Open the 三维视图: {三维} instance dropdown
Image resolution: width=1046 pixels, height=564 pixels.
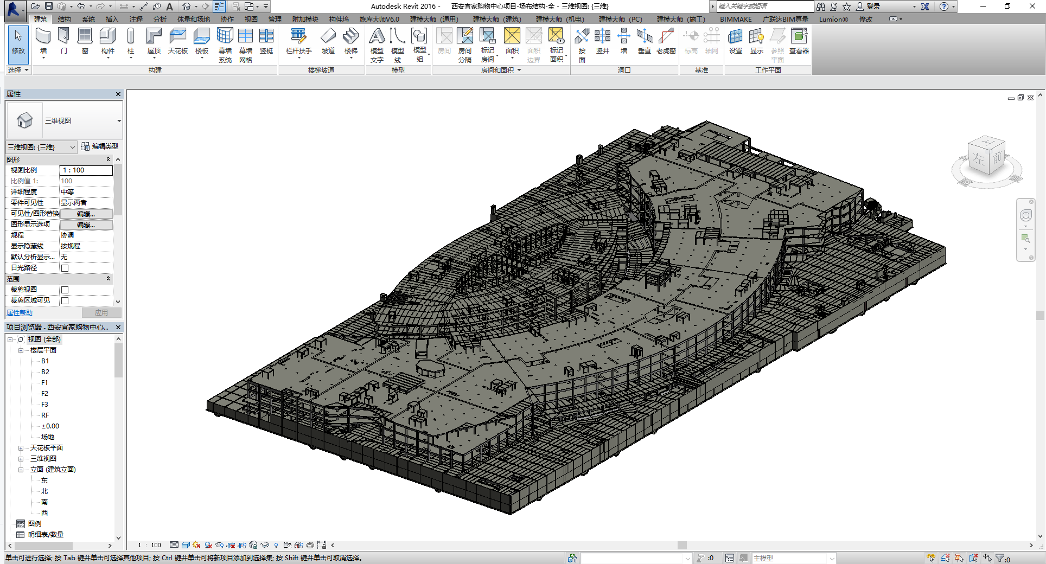coord(41,147)
